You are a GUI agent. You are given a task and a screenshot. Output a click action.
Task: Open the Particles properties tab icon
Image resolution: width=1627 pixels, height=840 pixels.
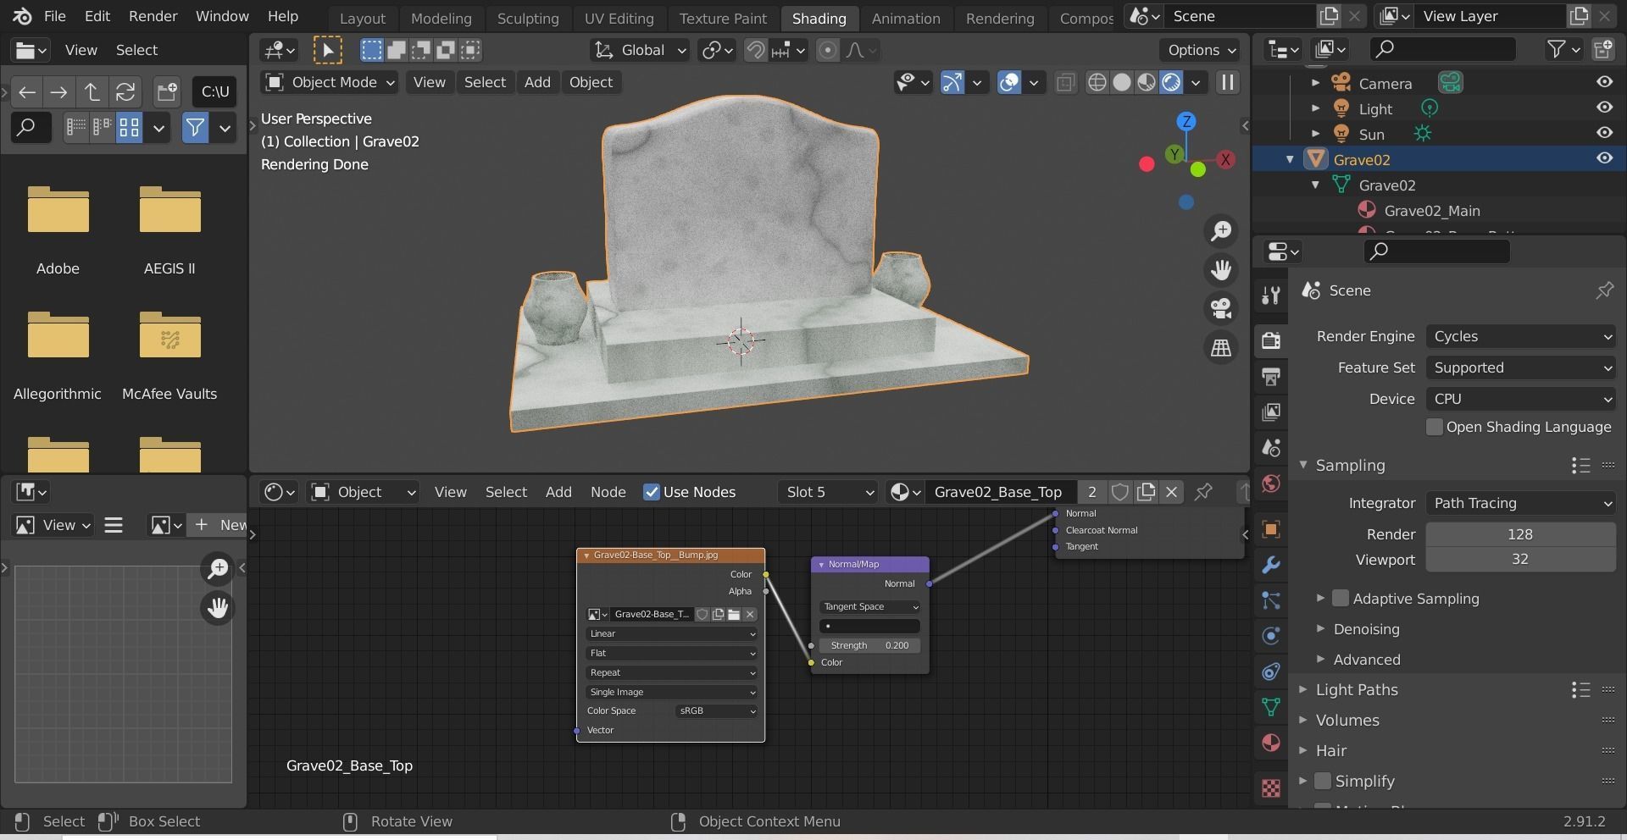tap(1270, 600)
